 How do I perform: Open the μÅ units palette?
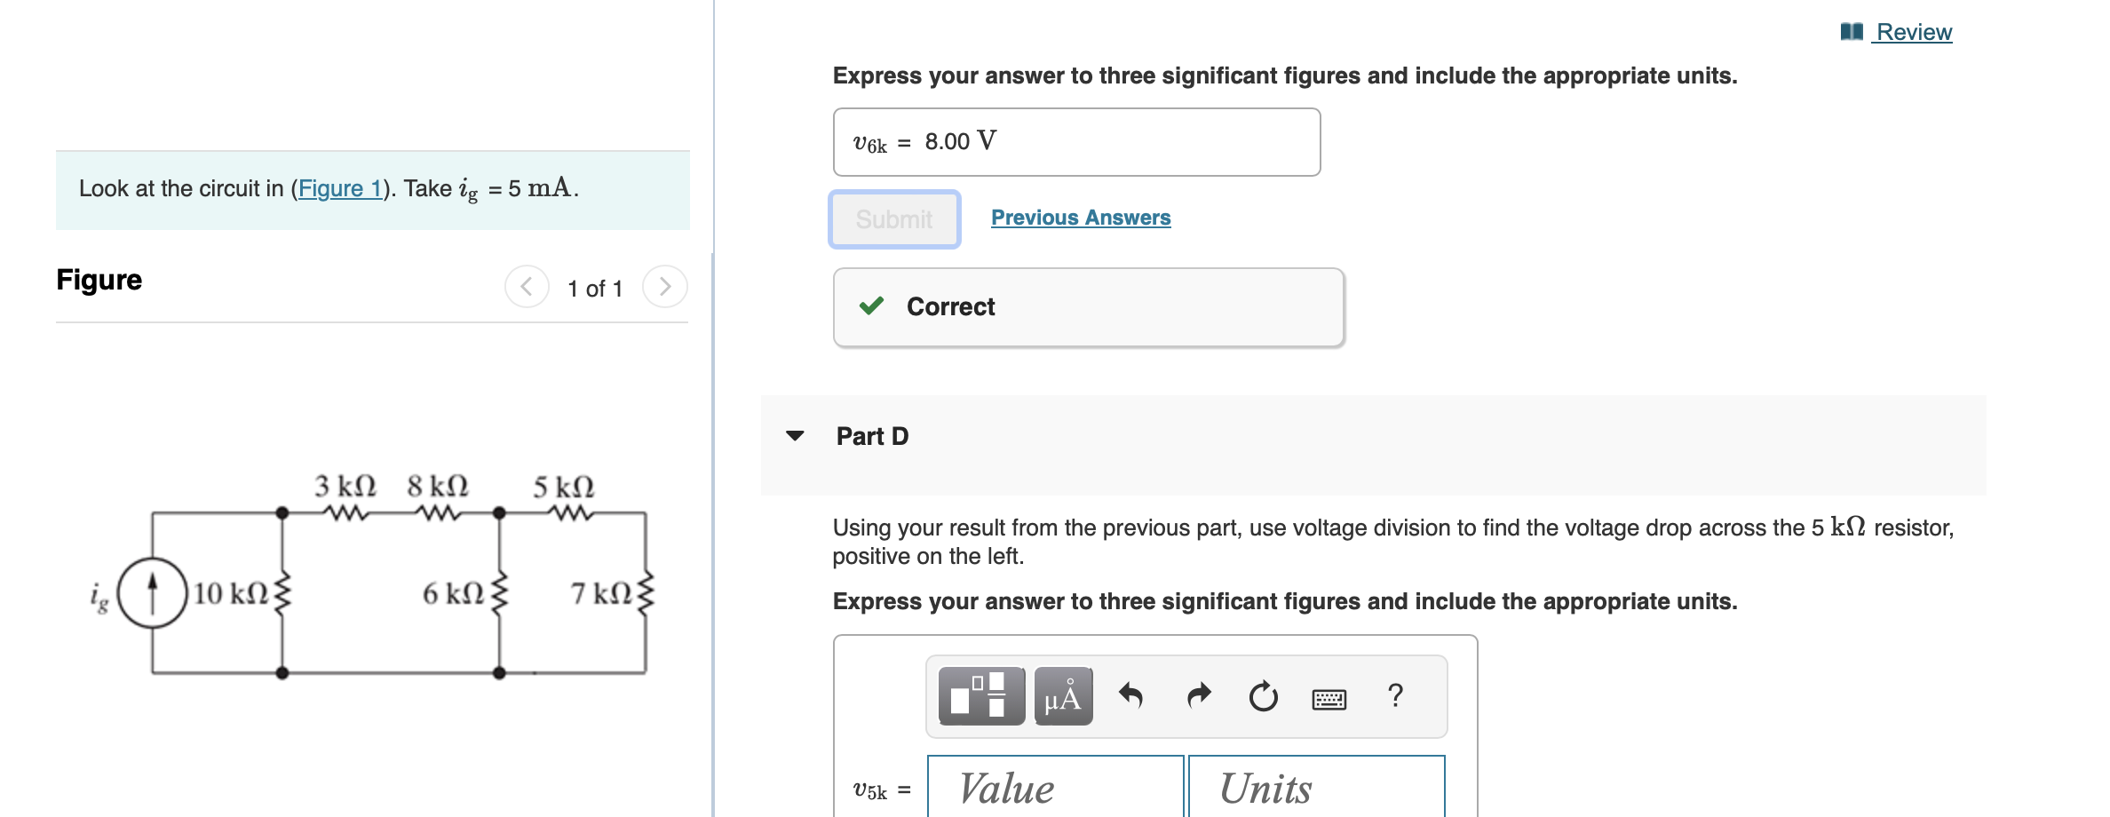[x=1063, y=697]
